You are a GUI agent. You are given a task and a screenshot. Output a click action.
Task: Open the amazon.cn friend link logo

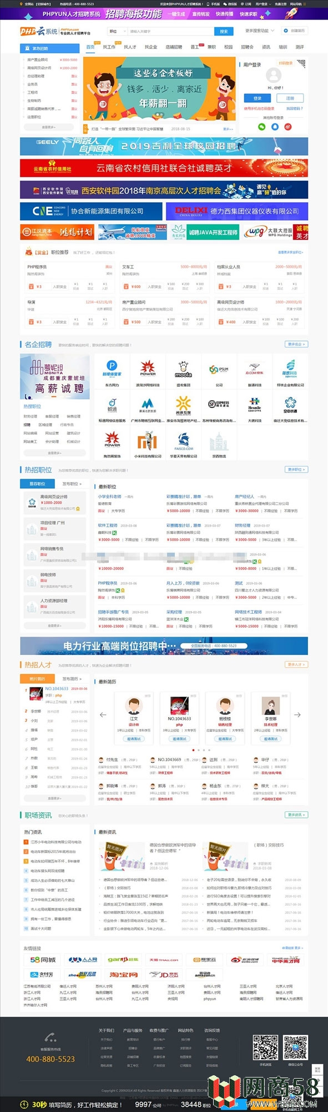[x=204, y=975]
